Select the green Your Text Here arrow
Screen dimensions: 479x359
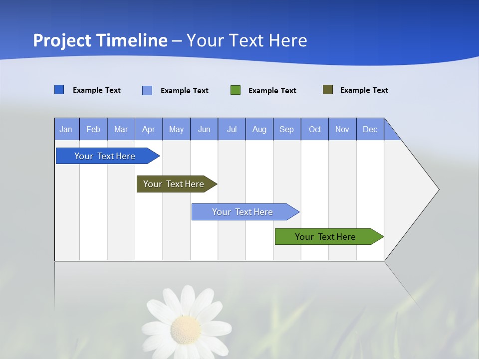(x=325, y=236)
